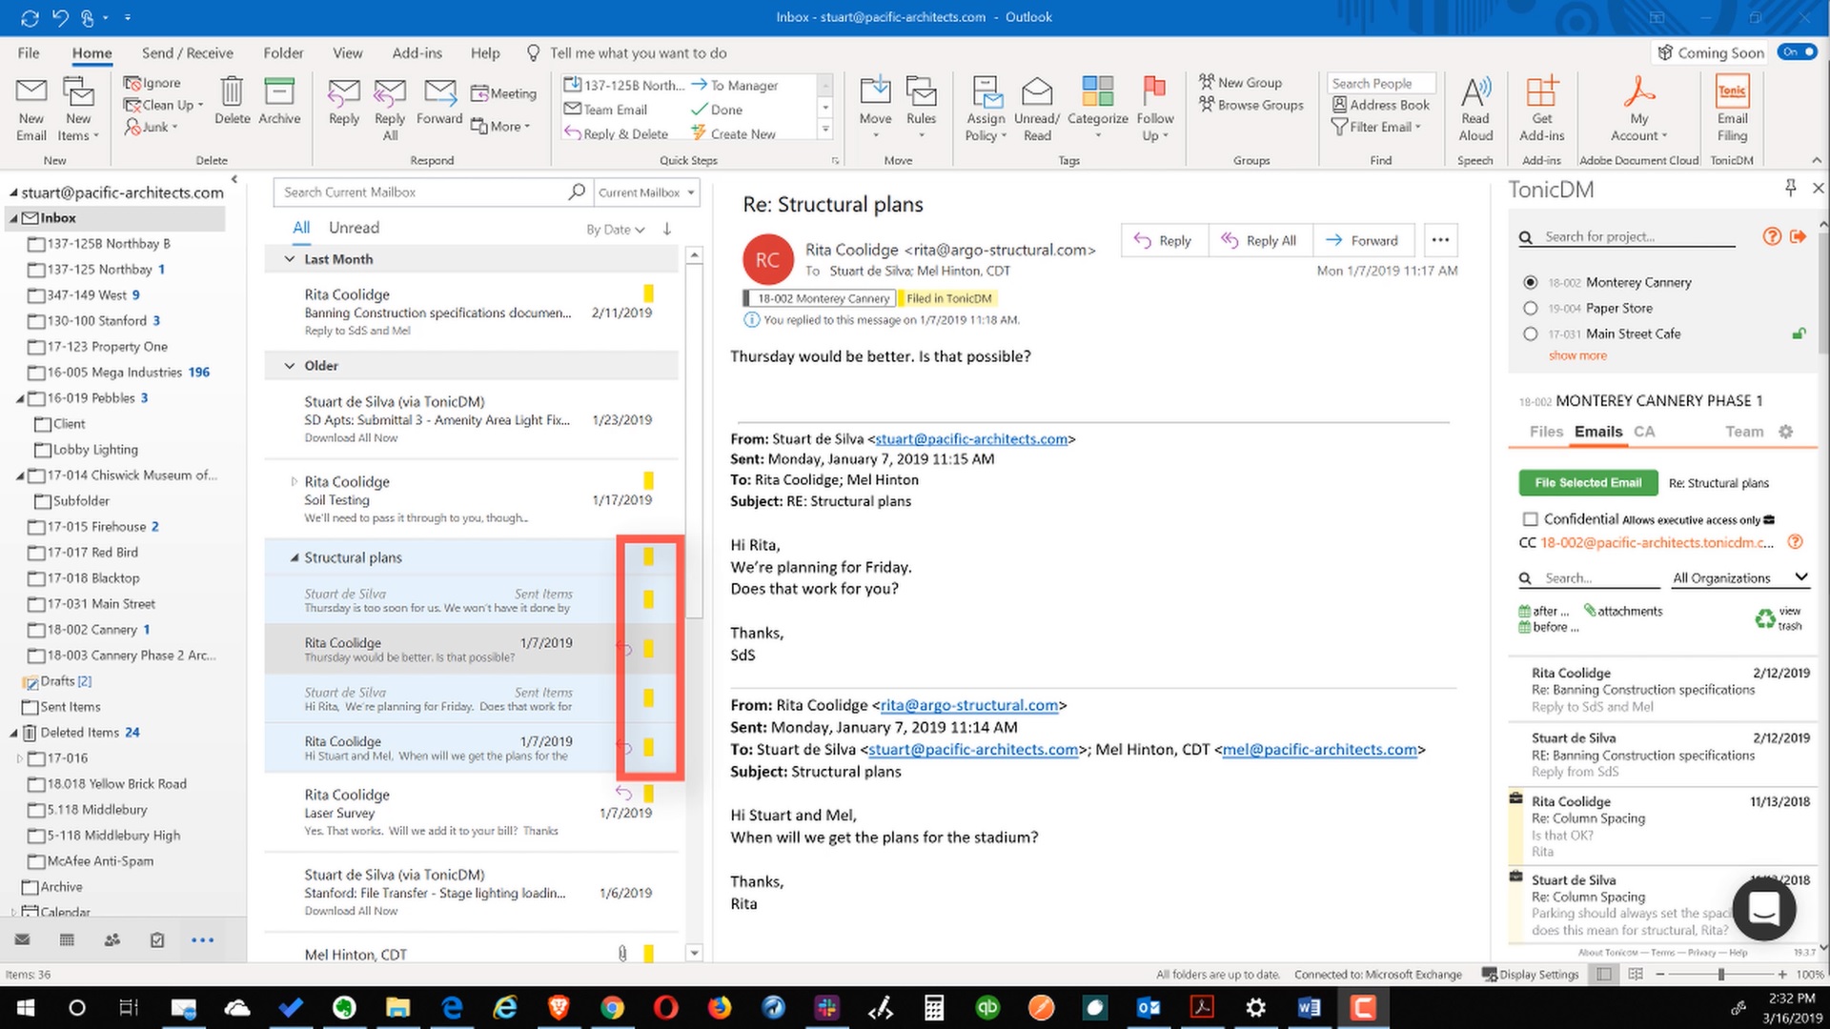Screen dimensions: 1830x1029
Task: Click Reply in the reading pane
Action: click(1164, 240)
